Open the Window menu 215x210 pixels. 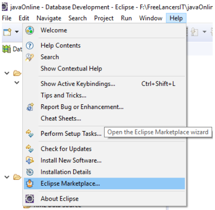(x=151, y=18)
